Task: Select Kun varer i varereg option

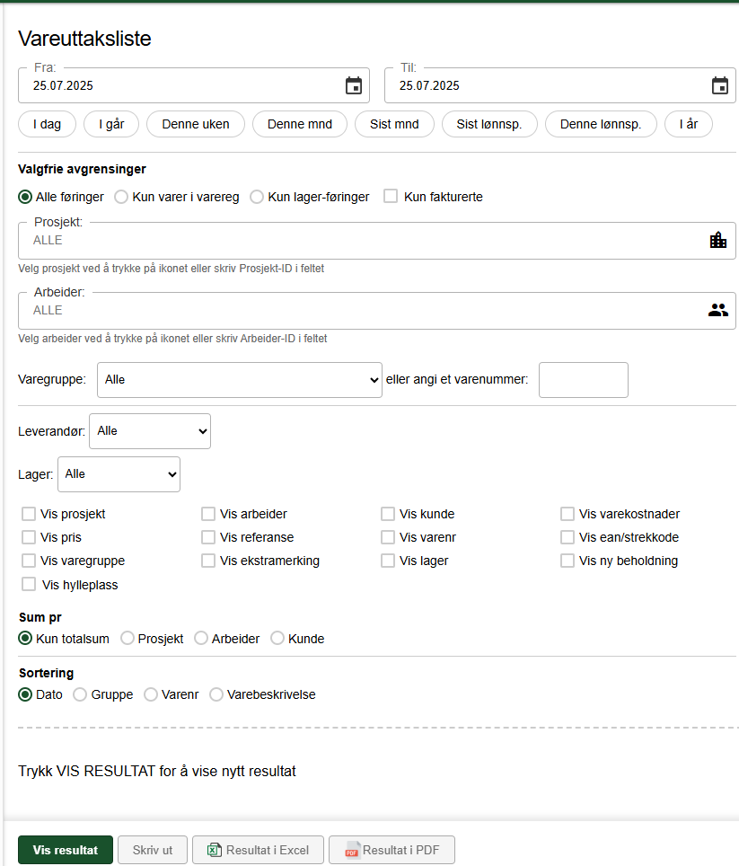Action: tap(121, 197)
